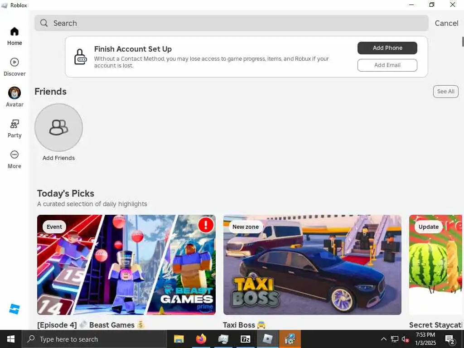Click the taskbar clock showing 7:53 PM

coord(425,339)
